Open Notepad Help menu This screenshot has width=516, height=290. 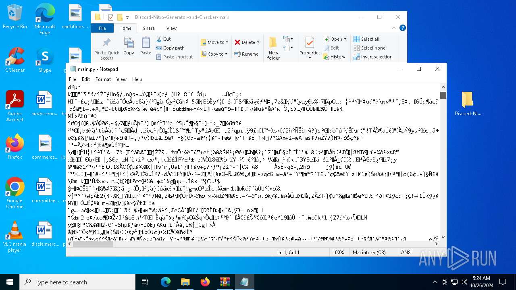click(x=137, y=79)
